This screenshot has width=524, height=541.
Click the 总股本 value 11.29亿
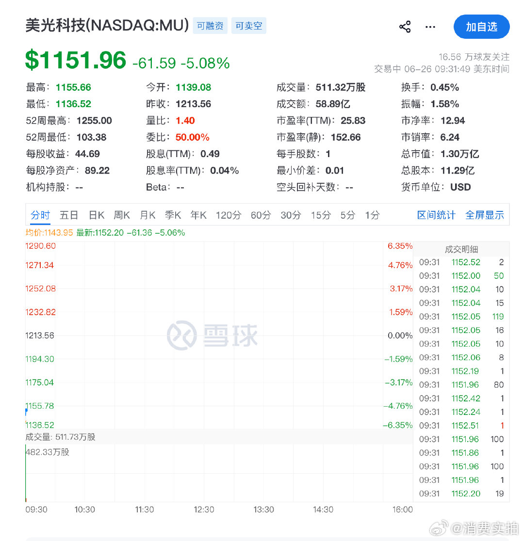click(x=458, y=170)
